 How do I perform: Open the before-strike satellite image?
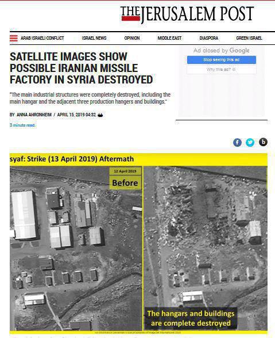[76, 248]
